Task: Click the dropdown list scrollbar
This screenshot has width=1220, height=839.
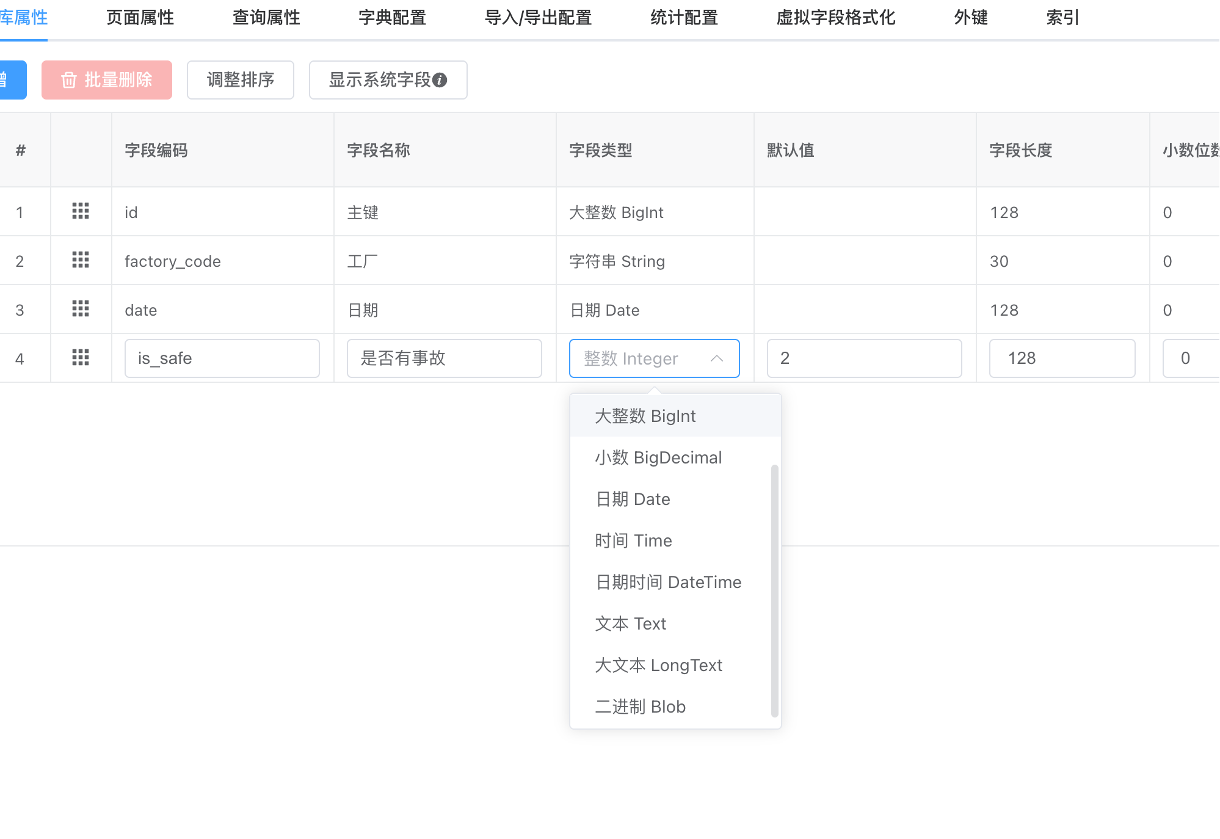Action: [x=774, y=589]
